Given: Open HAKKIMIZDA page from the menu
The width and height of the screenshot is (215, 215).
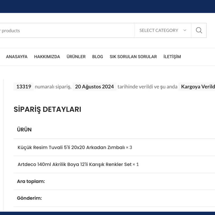Looking at the screenshot, I should coord(47,57).
